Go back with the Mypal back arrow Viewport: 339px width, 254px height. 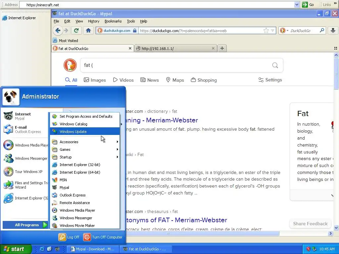[58, 30]
